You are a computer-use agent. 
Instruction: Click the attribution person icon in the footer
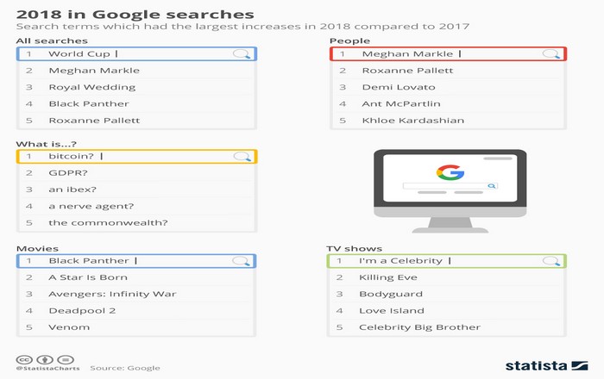click(45, 360)
